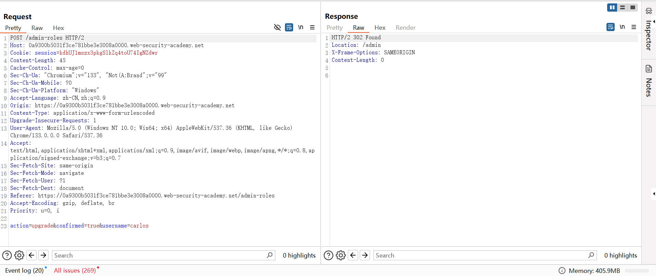The height and width of the screenshot is (276, 656).
Task: Toggle show newline characters in Request panel
Action: [x=301, y=27]
